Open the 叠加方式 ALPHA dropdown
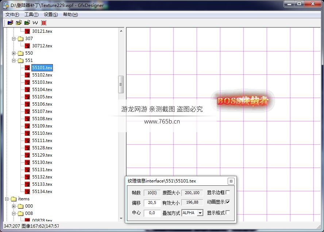 click(x=200, y=213)
